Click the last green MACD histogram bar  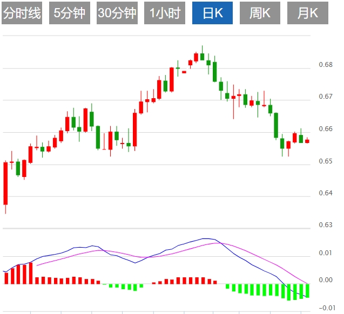point(307,291)
